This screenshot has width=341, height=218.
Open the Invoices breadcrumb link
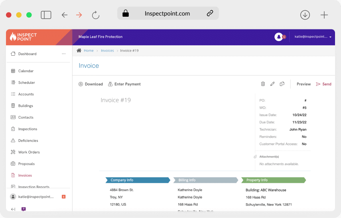[107, 51]
